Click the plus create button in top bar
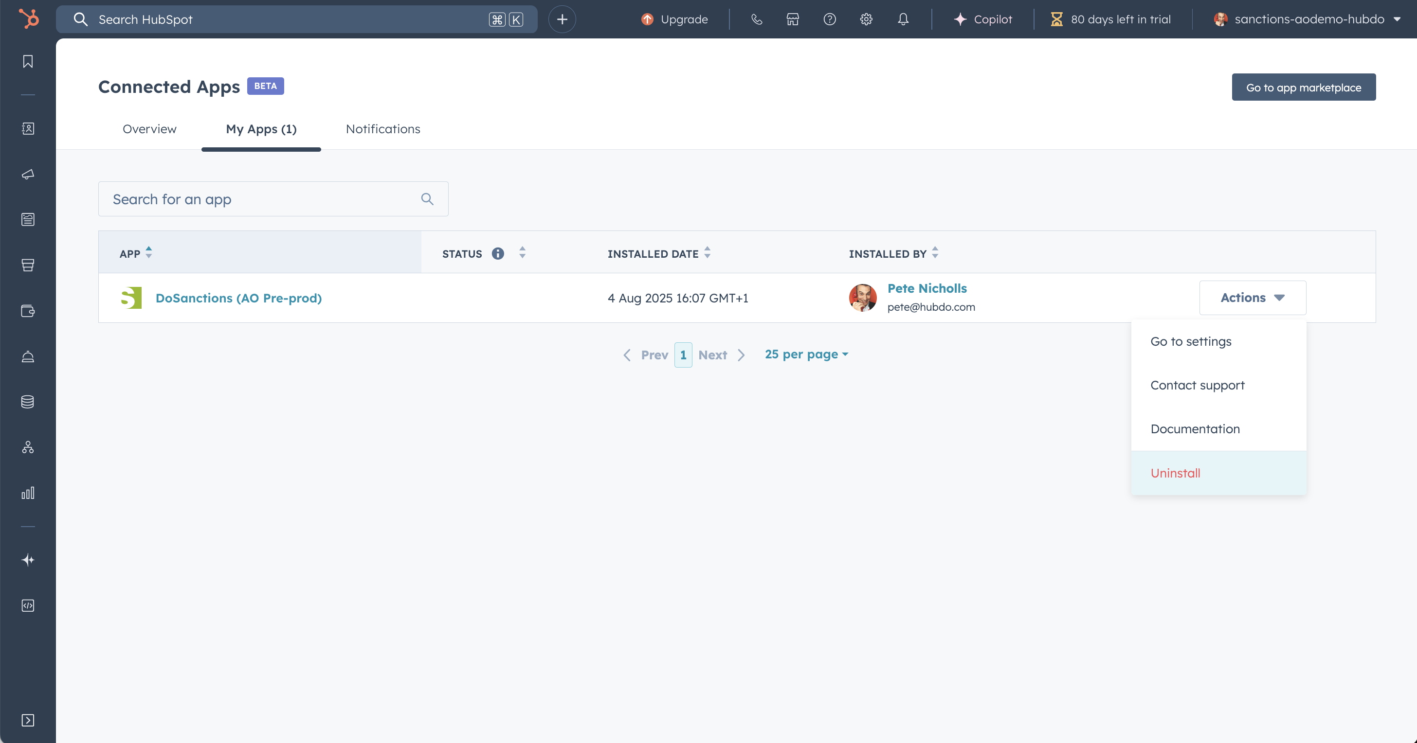This screenshot has width=1417, height=743. tap(562, 19)
